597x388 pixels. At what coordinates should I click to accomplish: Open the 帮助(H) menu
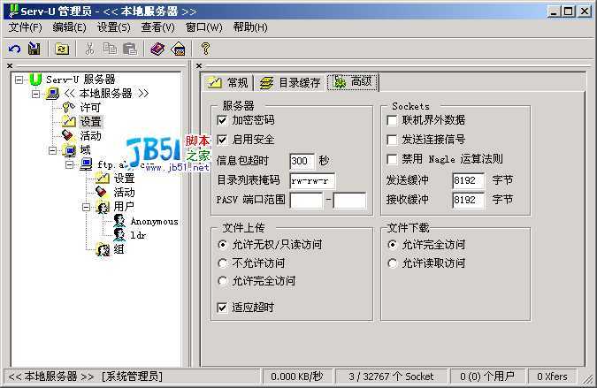(x=250, y=27)
